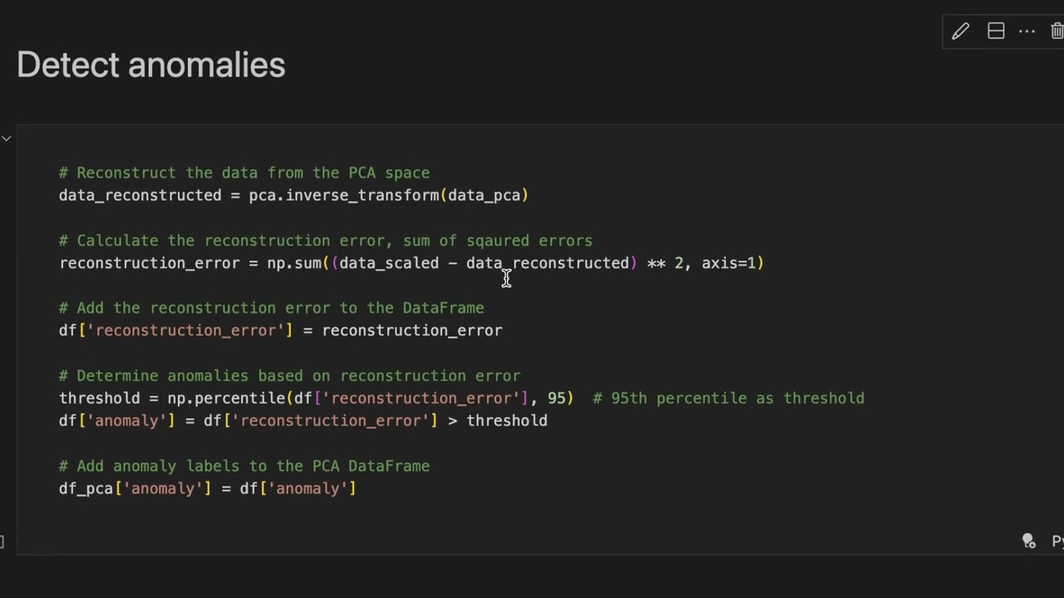This screenshot has width=1064, height=598.
Task: Click the pencil edit cell icon
Action: point(960,32)
